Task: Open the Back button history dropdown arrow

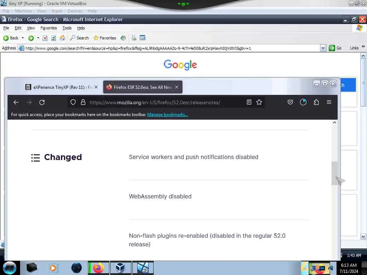Action: click(23, 38)
